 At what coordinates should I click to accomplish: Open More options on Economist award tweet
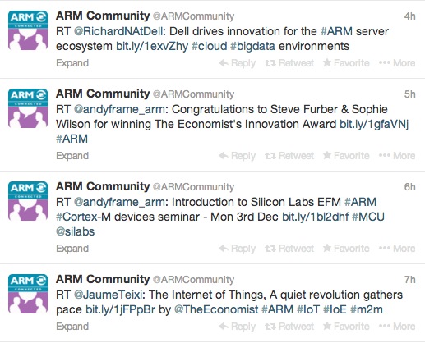click(x=397, y=156)
